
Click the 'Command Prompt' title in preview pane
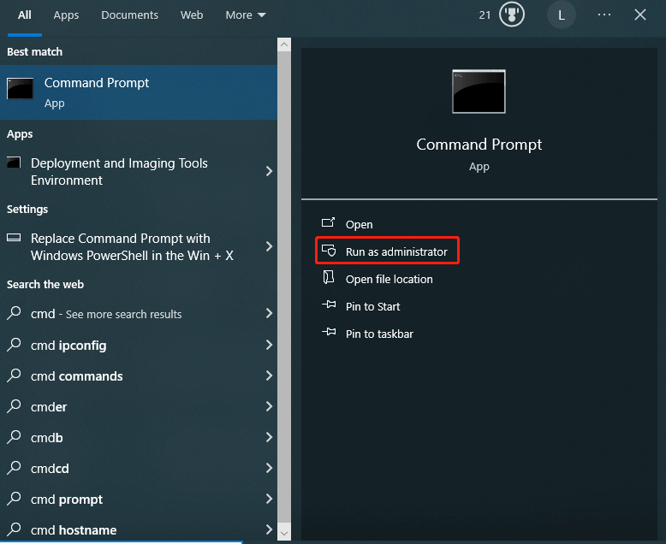pyautogui.click(x=479, y=145)
